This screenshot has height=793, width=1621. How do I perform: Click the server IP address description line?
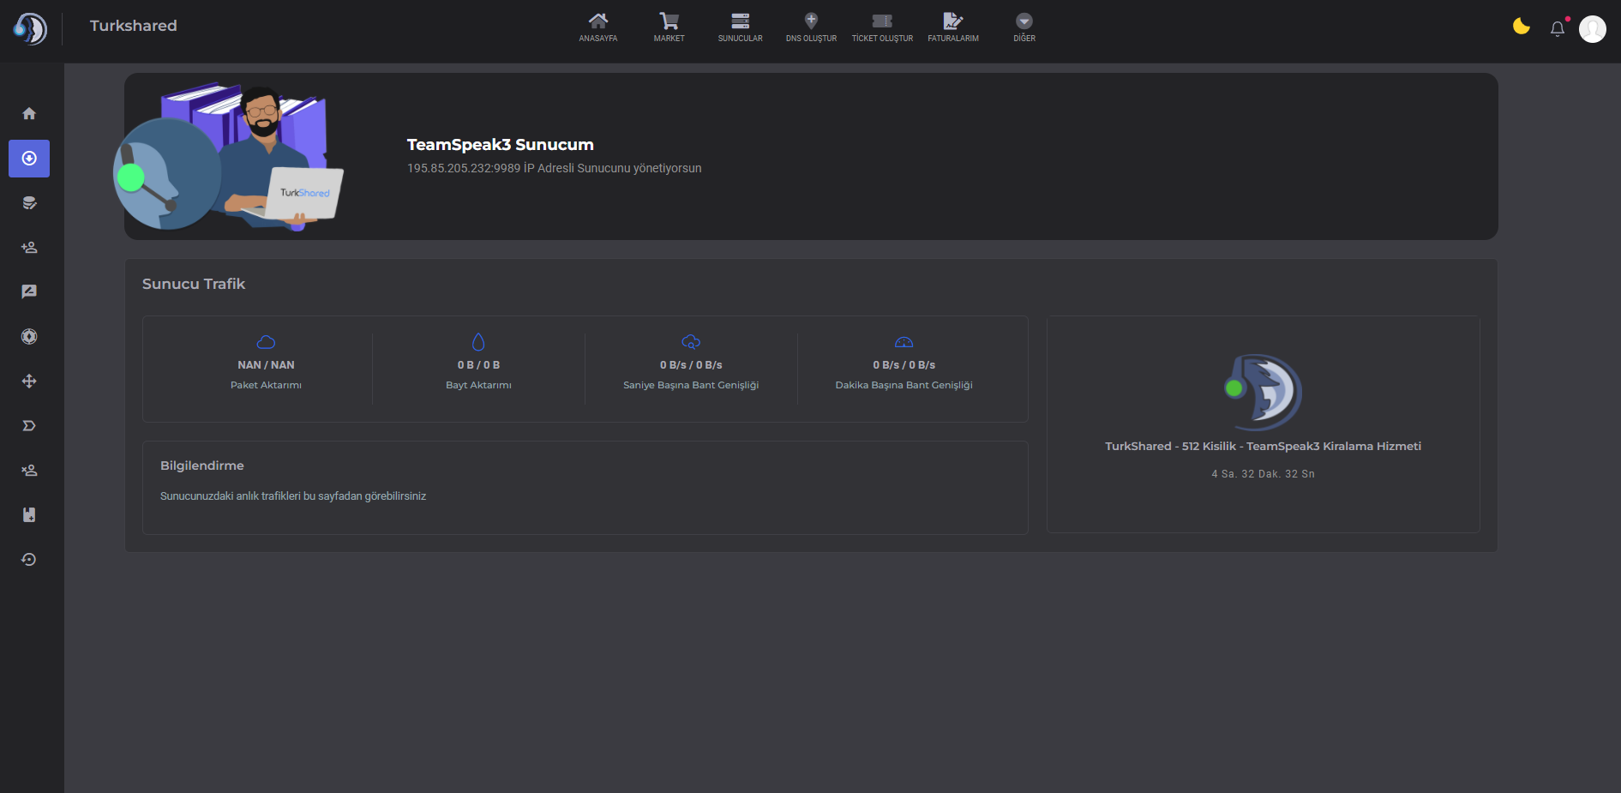click(x=554, y=168)
